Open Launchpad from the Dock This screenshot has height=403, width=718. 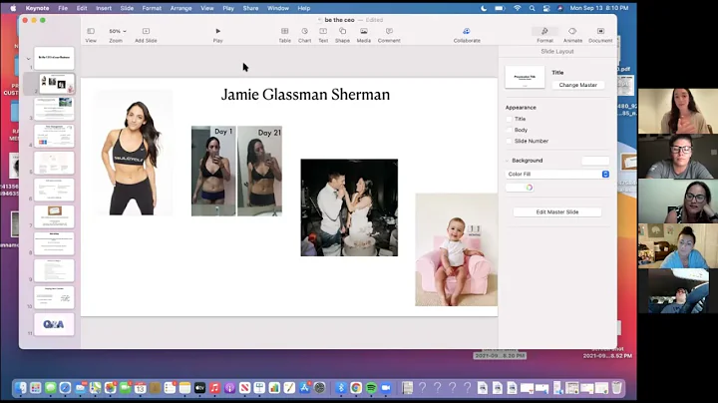35,388
